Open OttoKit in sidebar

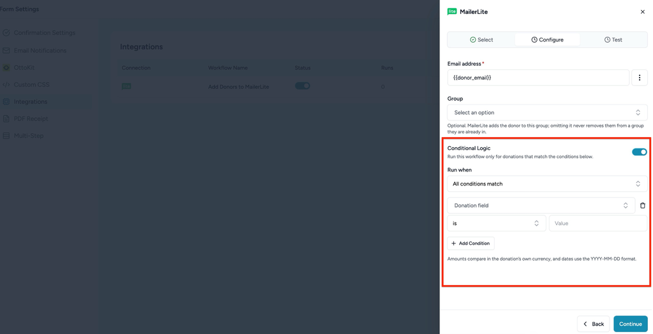(x=24, y=68)
